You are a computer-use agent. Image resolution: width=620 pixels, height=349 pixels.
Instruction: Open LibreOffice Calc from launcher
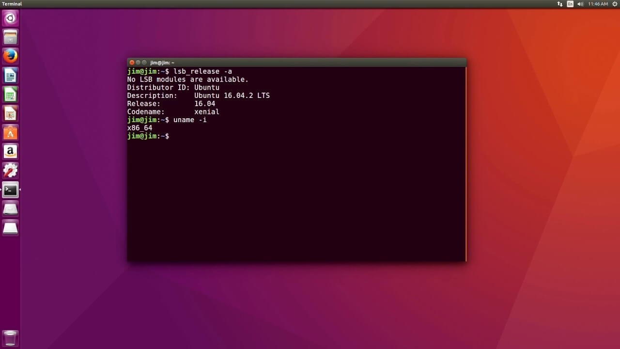coord(10,95)
